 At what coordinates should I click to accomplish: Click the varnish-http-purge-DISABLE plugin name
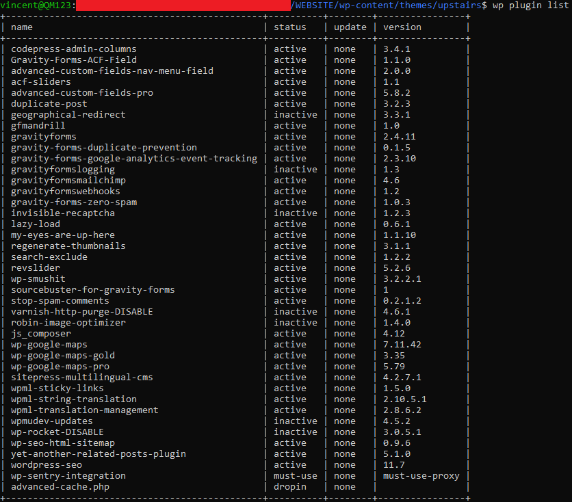[x=81, y=312]
